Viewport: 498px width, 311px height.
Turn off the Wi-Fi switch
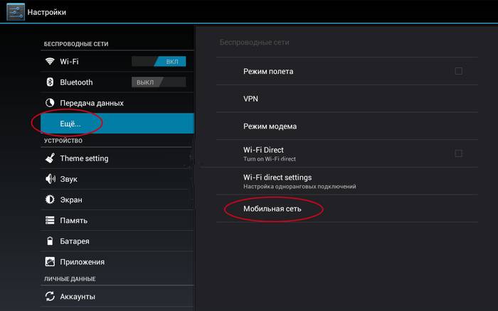[159, 62]
